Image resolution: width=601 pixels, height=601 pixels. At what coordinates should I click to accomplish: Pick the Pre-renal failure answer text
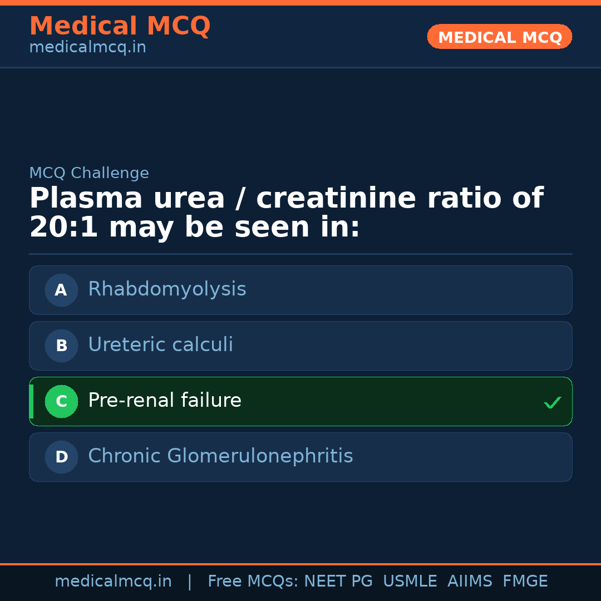pyautogui.click(x=165, y=401)
